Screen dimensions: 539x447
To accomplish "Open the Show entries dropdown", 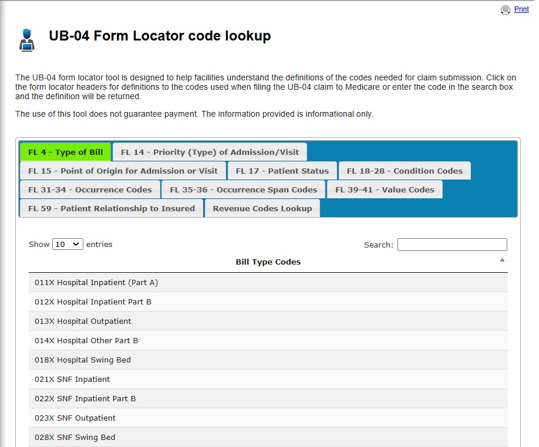I will (x=68, y=244).
